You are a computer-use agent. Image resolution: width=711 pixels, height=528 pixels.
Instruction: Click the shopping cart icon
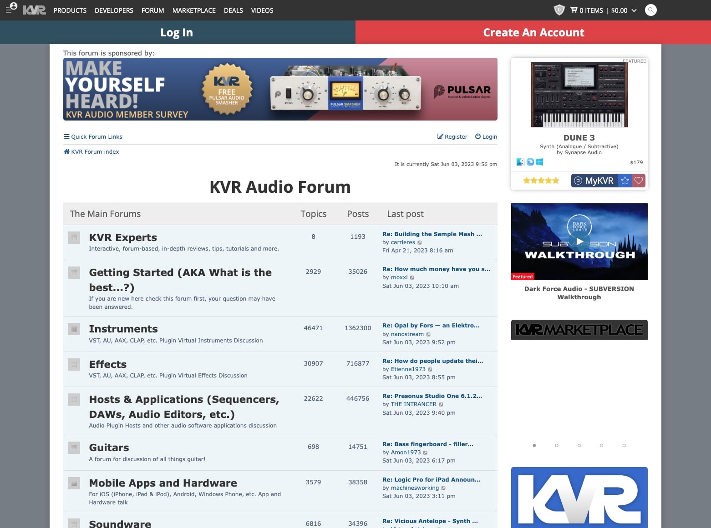573,10
